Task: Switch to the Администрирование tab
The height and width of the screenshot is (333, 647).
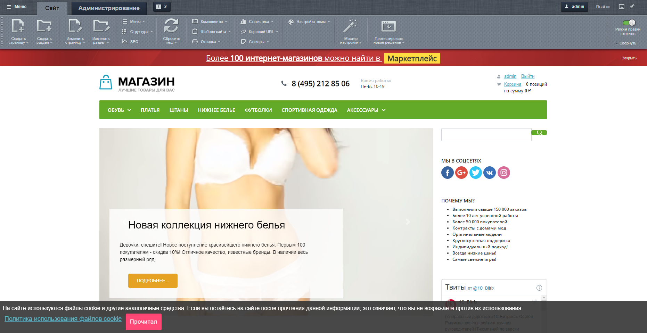Action: (x=109, y=8)
